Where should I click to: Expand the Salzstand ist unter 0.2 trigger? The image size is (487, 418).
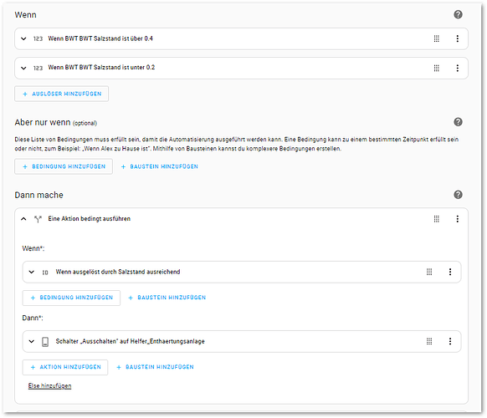point(23,68)
